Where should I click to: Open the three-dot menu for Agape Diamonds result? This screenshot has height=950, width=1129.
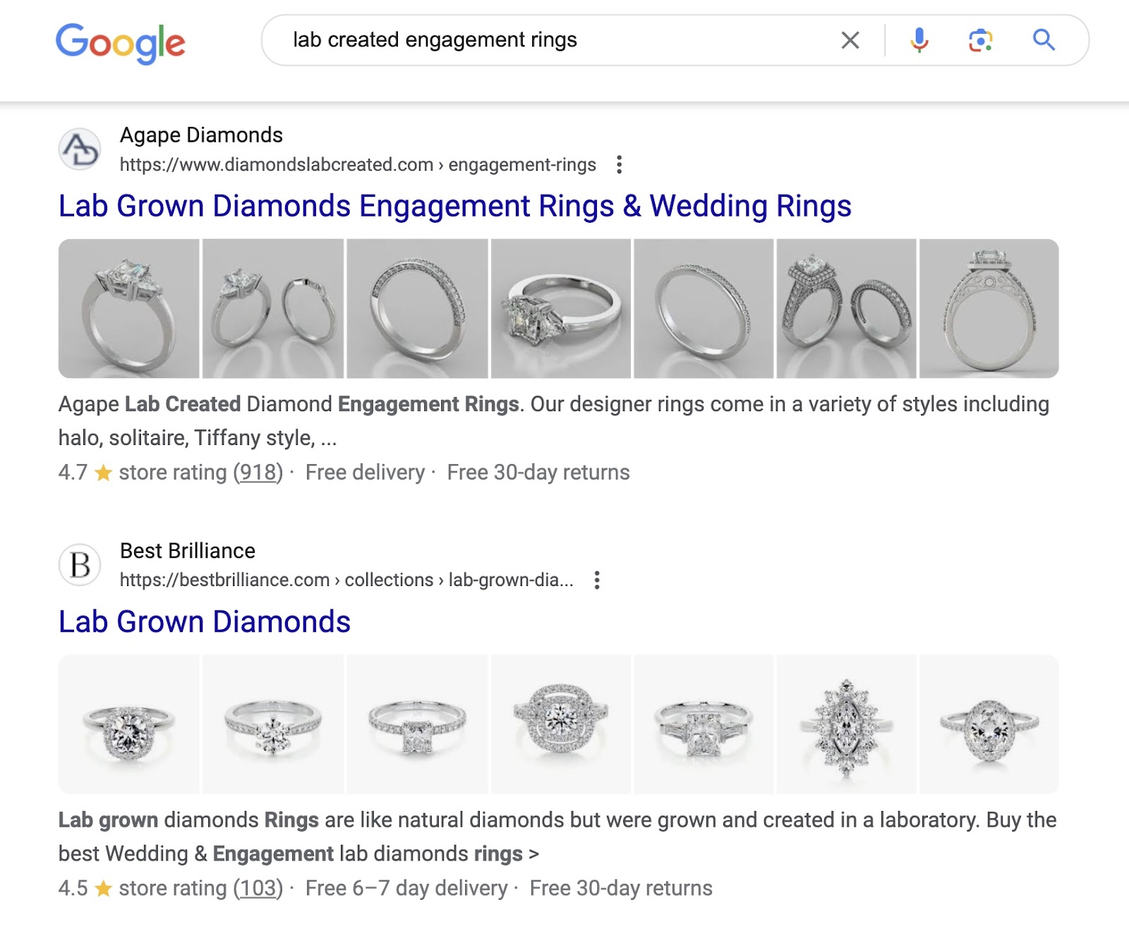coord(620,164)
